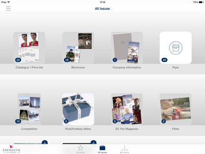Viewport: 205px width, 154px height.
Task: Open the Films folder thumbnail
Action: (x=176, y=109)
